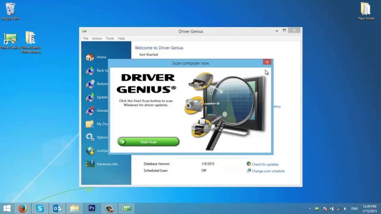This screenshot has height=214, width=381.
Task: Click the Hardware Info label in sidebar
Action: (x=107, y=164)
